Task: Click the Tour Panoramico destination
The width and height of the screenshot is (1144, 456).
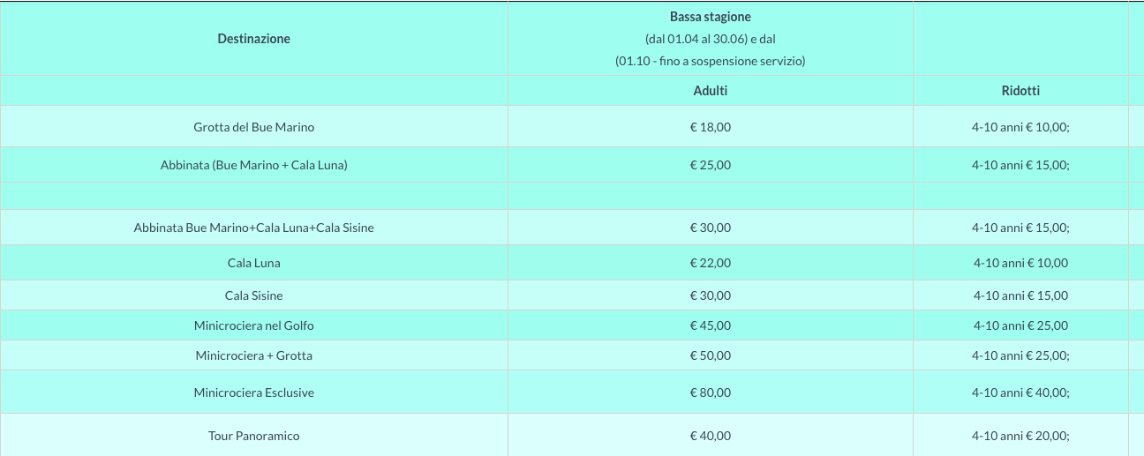Action: click(253, 436)
